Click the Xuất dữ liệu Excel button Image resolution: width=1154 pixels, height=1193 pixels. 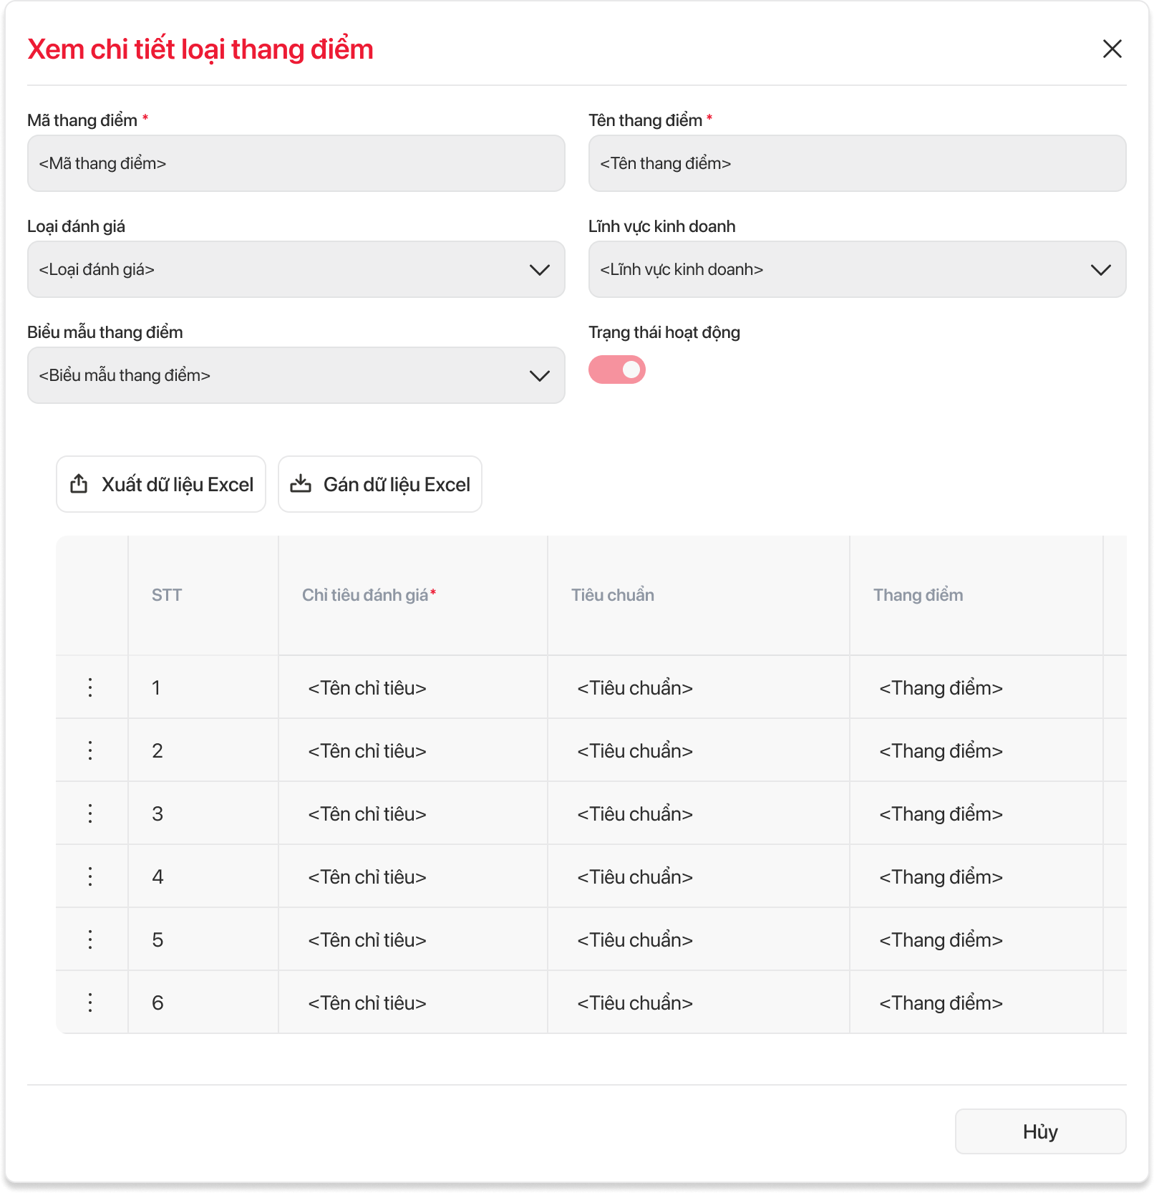pyautogui.click(x=161, y=484)
